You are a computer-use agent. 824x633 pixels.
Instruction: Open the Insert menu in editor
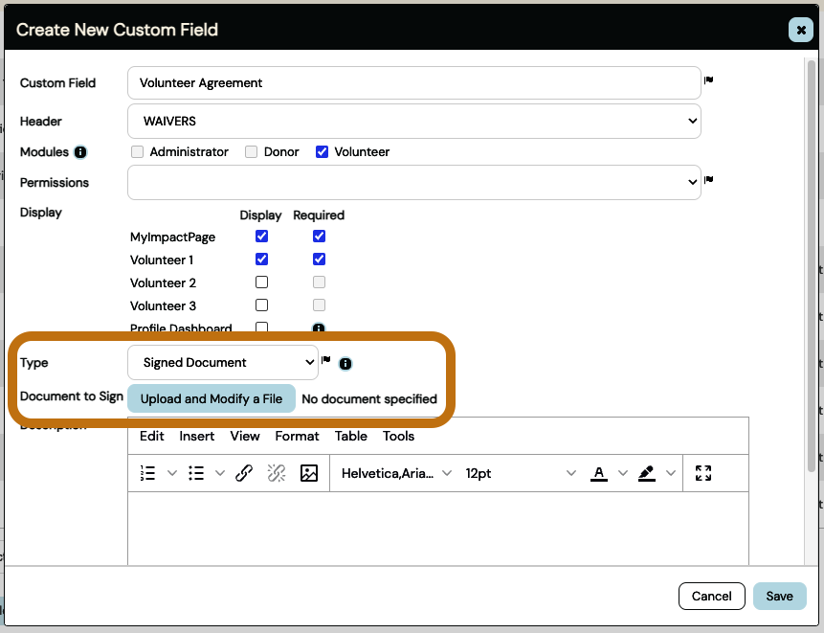click(197, 436)
